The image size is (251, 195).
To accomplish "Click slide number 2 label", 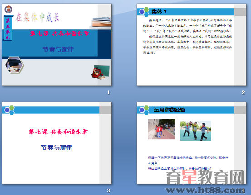I will [x=243, y=92].
